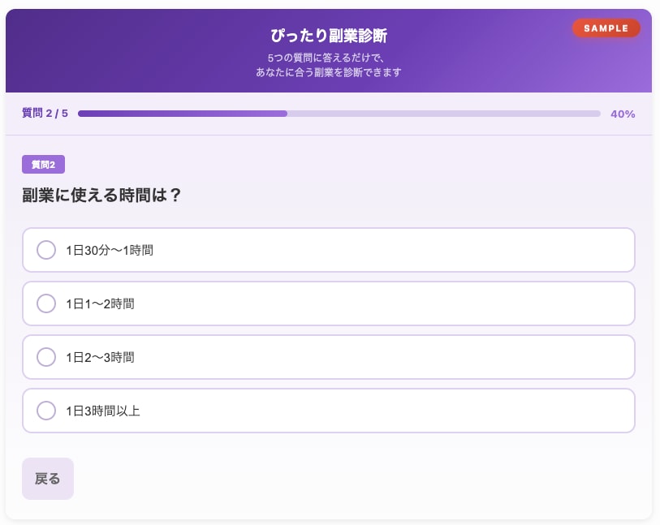
Task: Click the question 副業に使える時間は？
Action: pos(101,195)
